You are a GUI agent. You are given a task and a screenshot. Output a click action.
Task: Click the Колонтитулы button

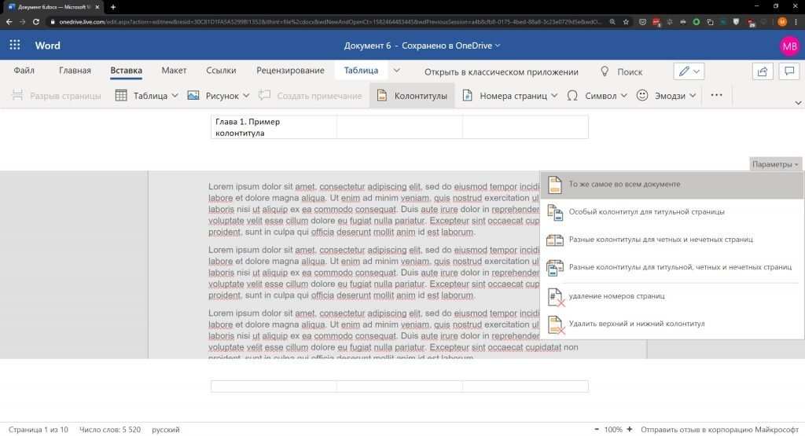click(x=412, y=95)
